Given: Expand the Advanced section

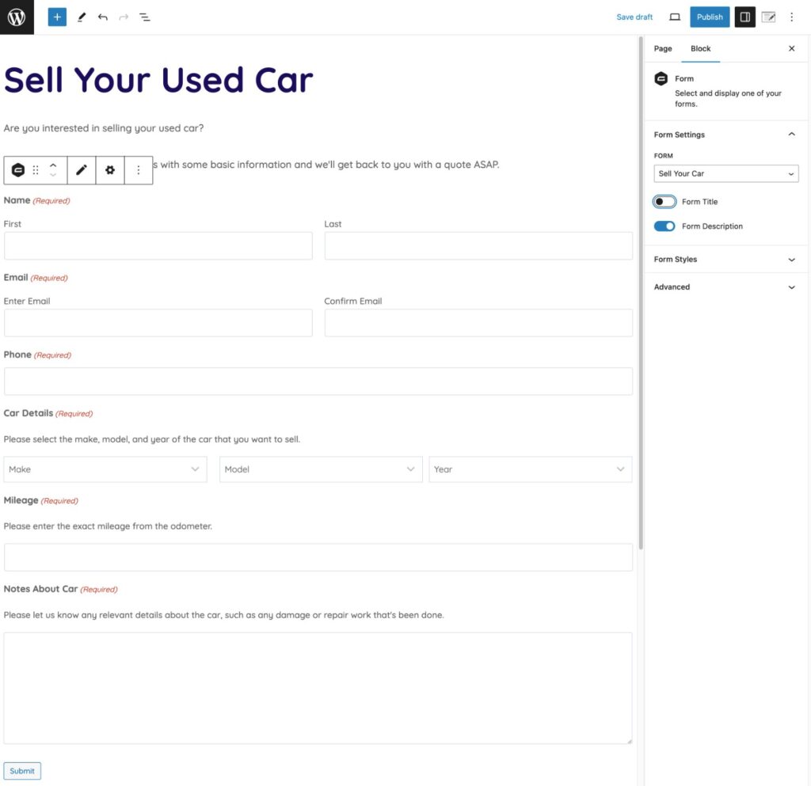Looking at the screenshot, I should [725, 287].
